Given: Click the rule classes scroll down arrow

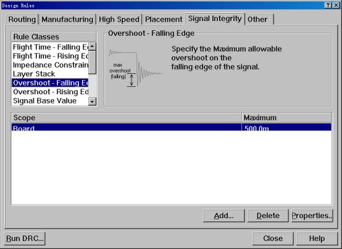Looking at the screenshot, I should (x=92, y=102).
